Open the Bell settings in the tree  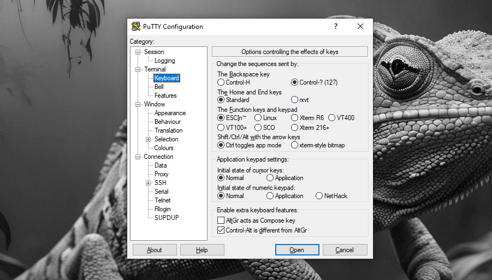coord(159,87)
